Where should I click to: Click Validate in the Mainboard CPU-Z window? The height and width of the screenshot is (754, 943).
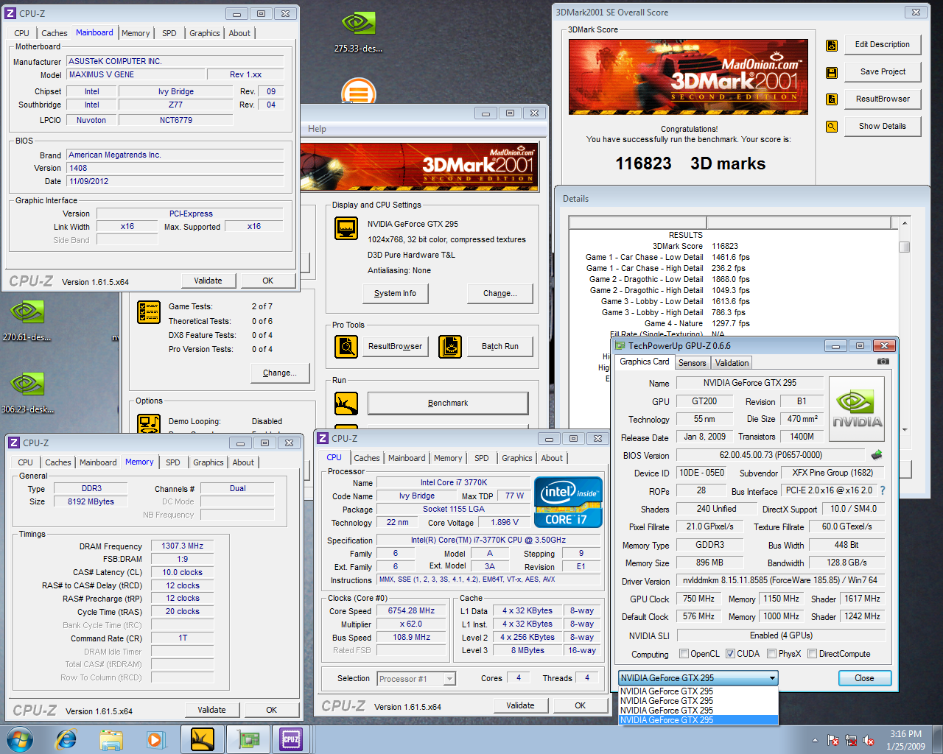(208, 281)
